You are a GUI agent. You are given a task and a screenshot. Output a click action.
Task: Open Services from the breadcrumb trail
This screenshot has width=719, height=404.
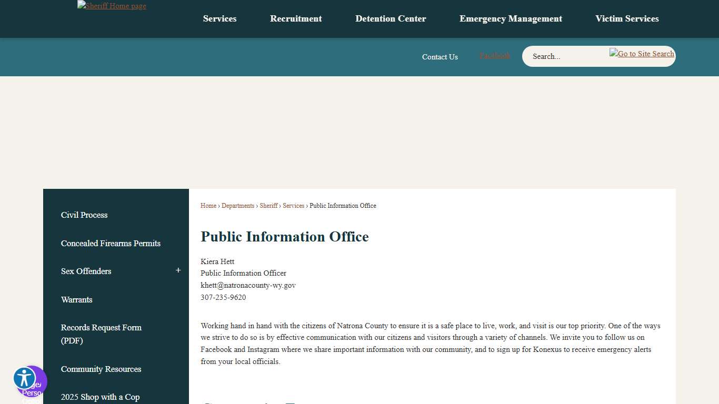click(293, 206)
